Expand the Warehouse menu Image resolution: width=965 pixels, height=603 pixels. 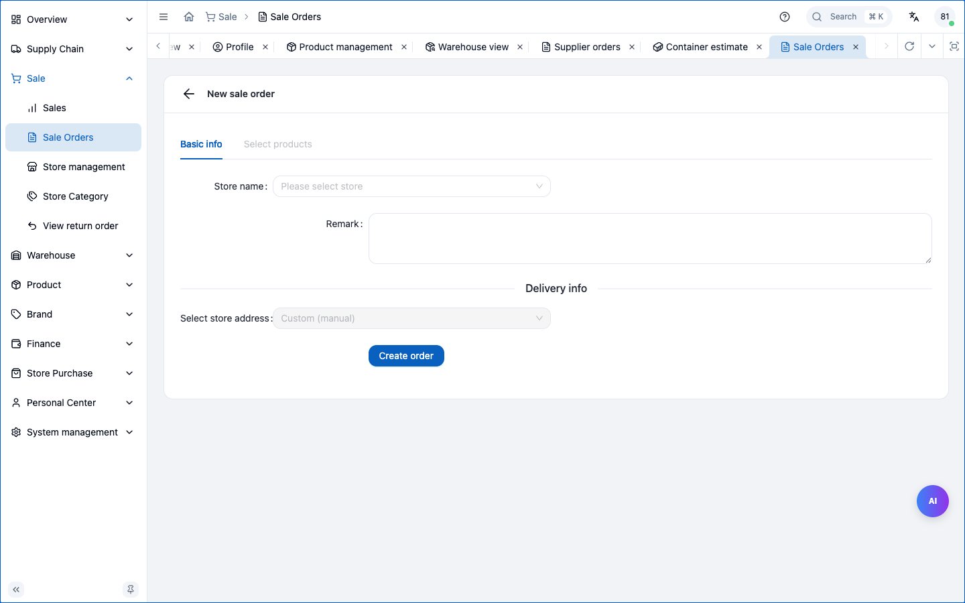[73, 255]
